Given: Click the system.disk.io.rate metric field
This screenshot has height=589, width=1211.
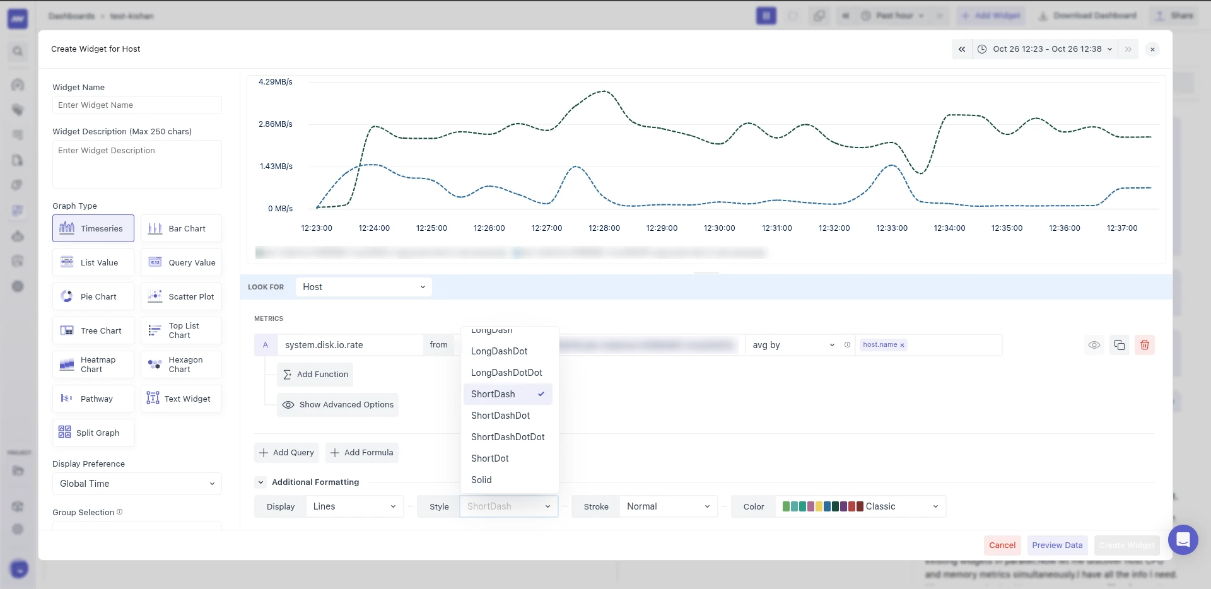Looking at the screenshot, I should pos(350,345).
